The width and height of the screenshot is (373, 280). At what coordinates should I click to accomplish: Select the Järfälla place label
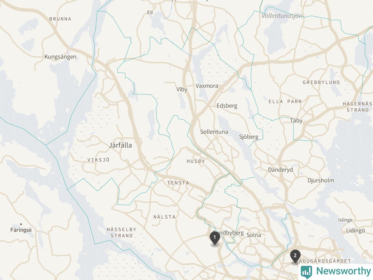tap(120, 145)
